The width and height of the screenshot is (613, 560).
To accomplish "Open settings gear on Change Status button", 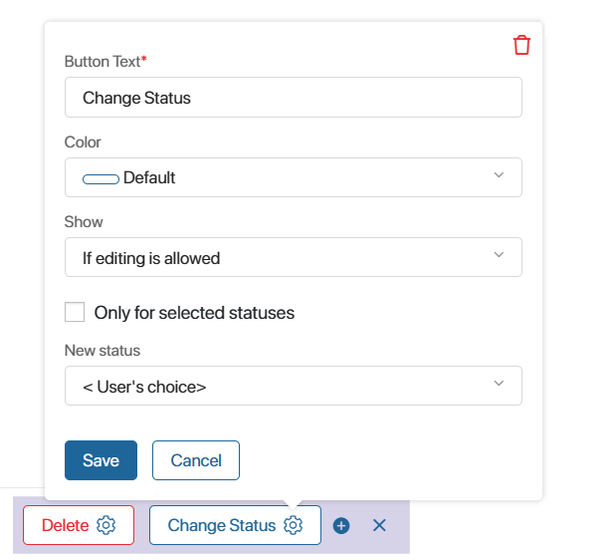I will pyautogui.click(x=293, y=525).
